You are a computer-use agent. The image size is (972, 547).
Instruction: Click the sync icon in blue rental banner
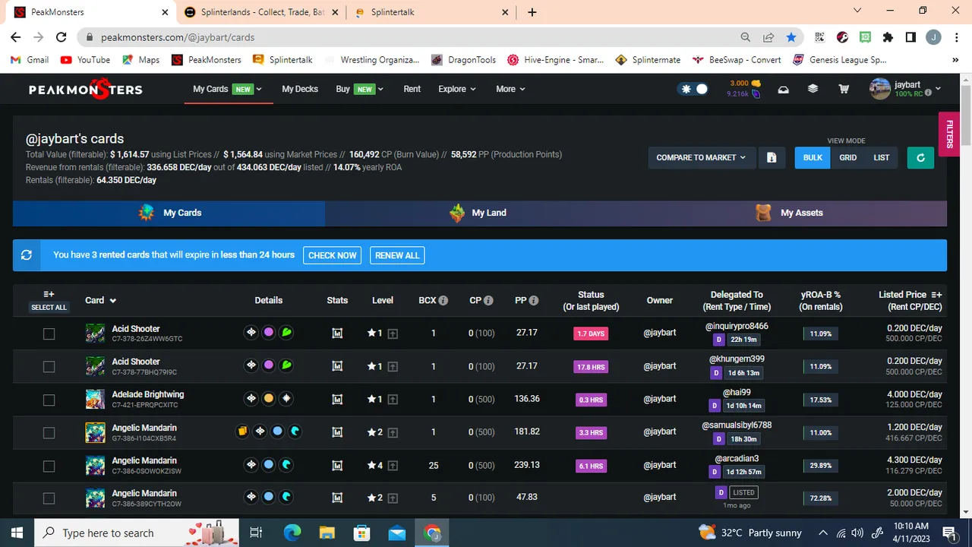pyautogui.click(x=27, y=255)
